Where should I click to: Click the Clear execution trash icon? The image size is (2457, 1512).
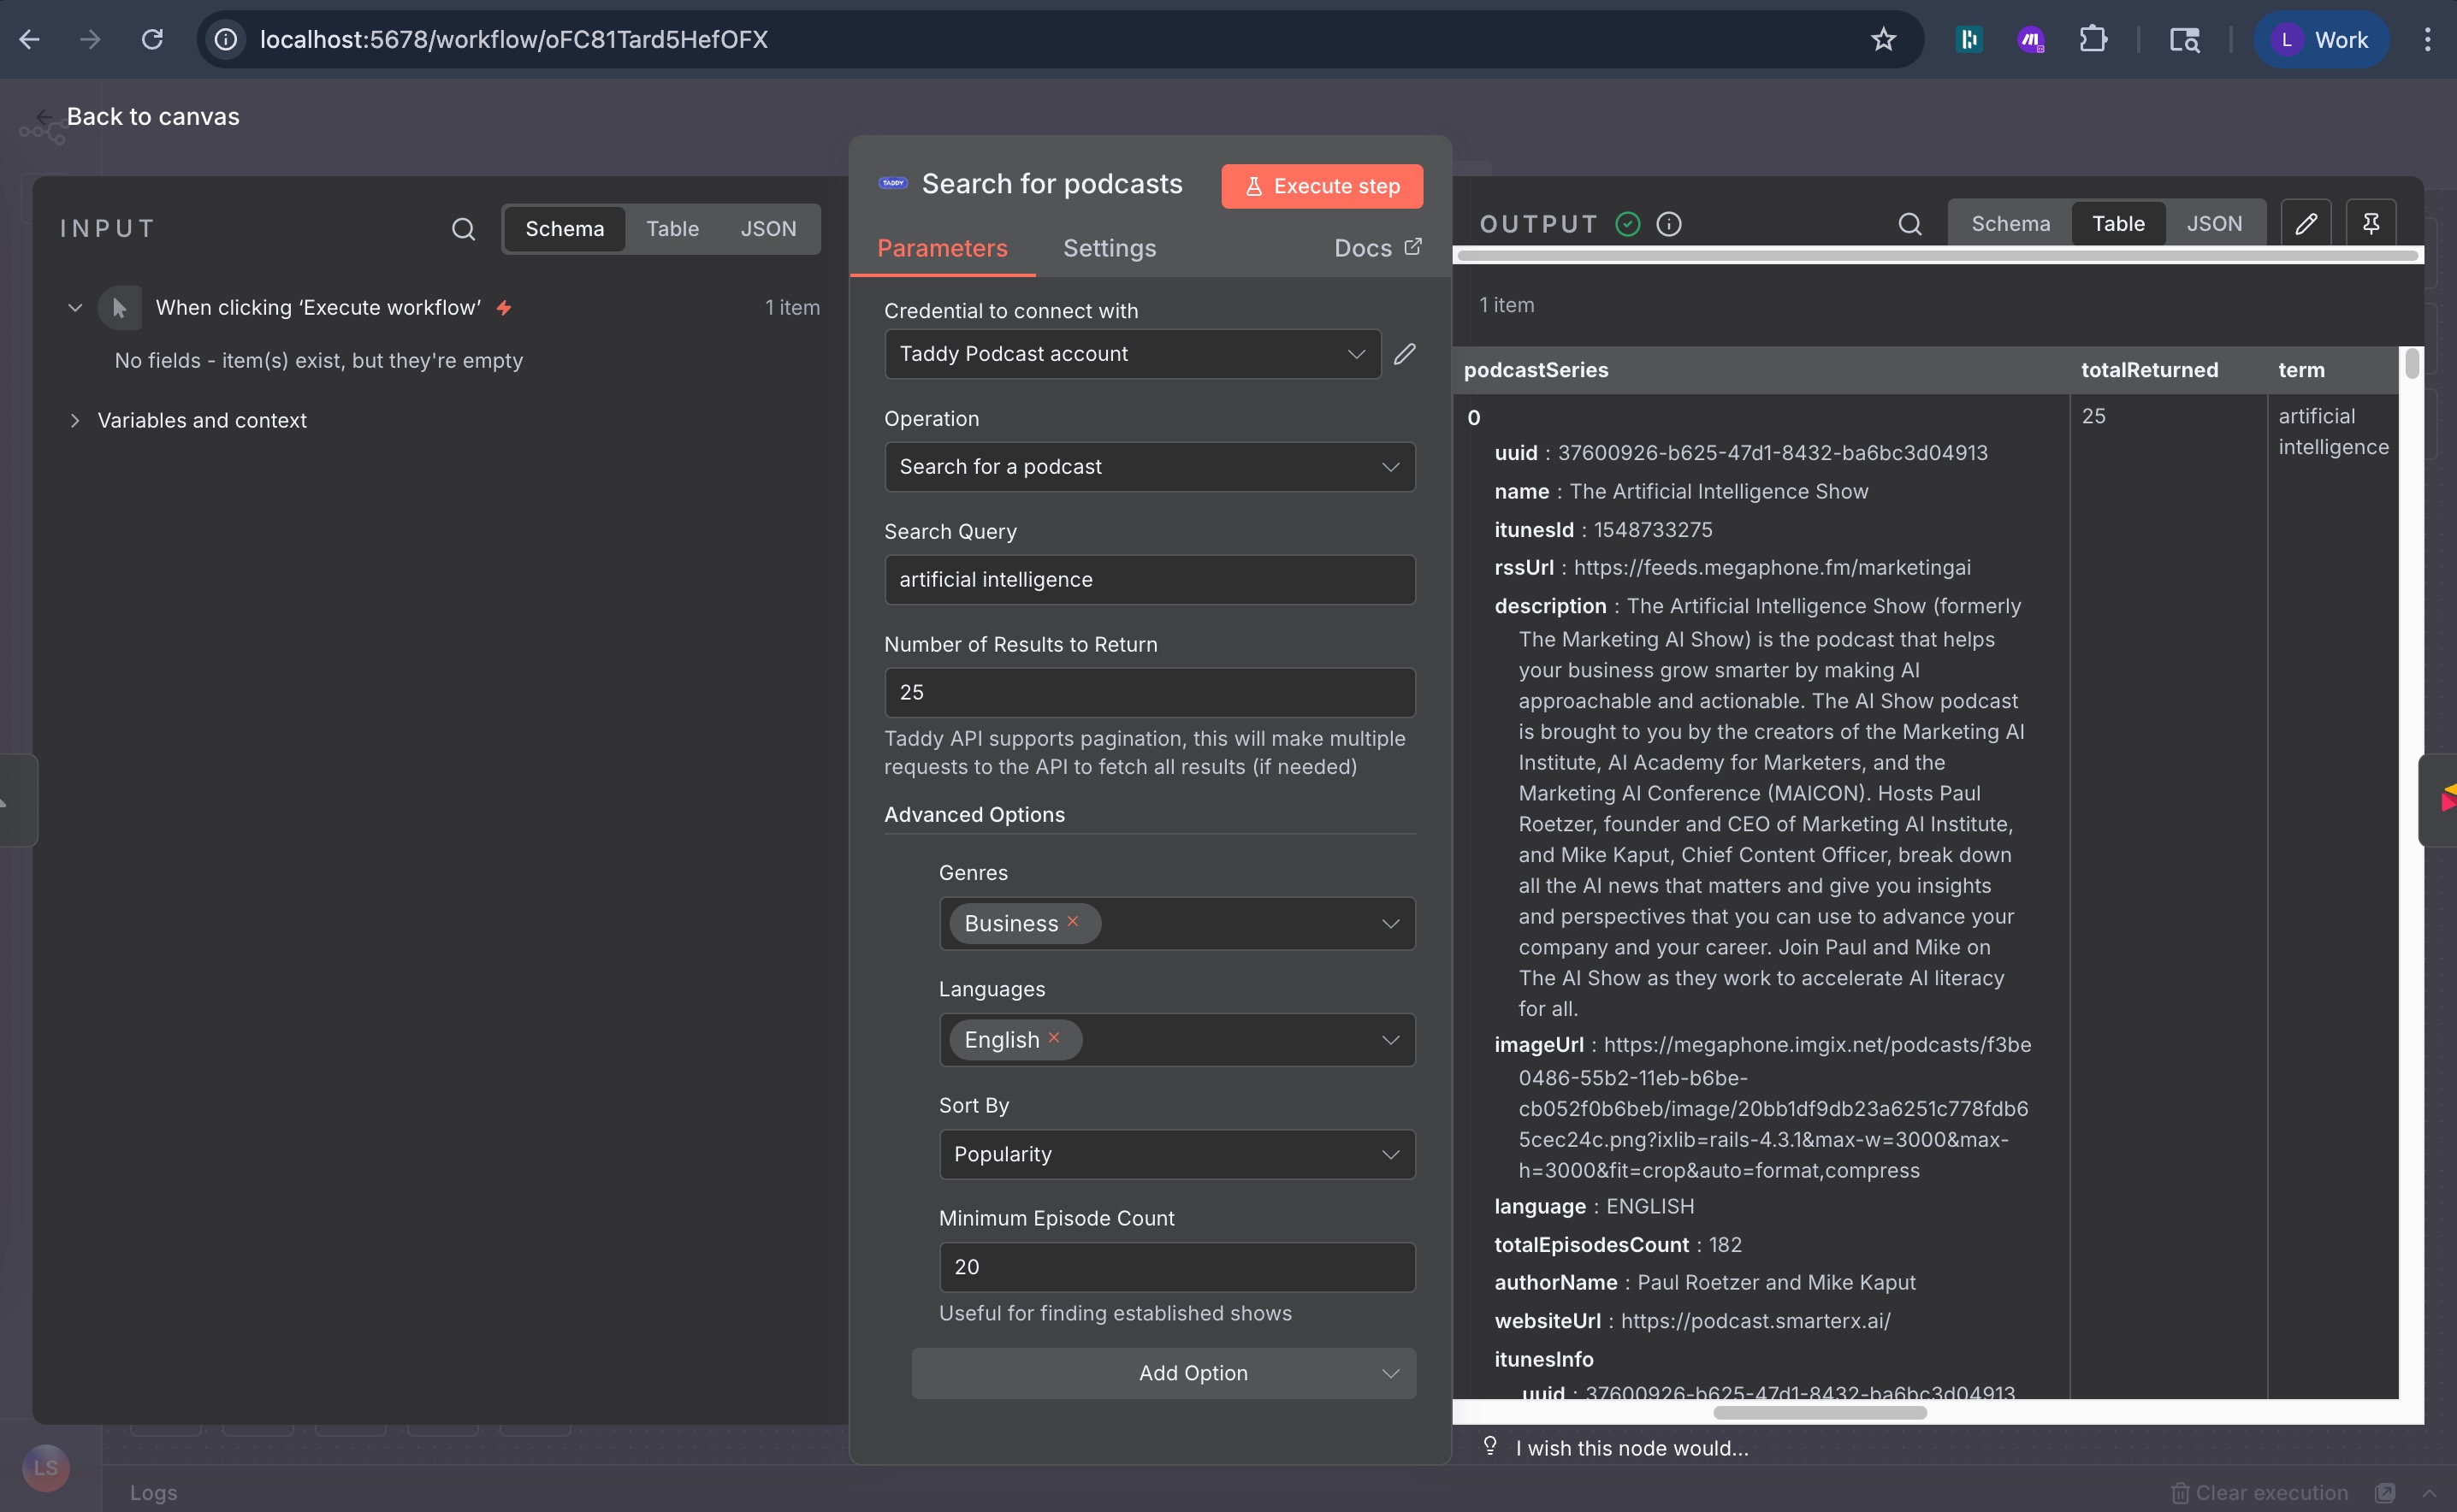tap(2181, 1492)
